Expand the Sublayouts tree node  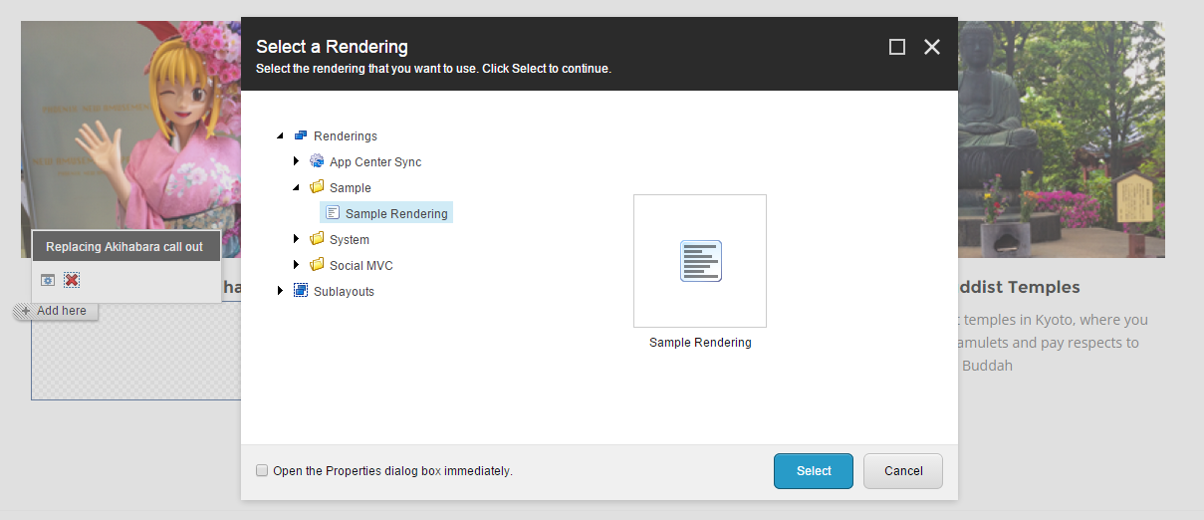pos(280,291)
